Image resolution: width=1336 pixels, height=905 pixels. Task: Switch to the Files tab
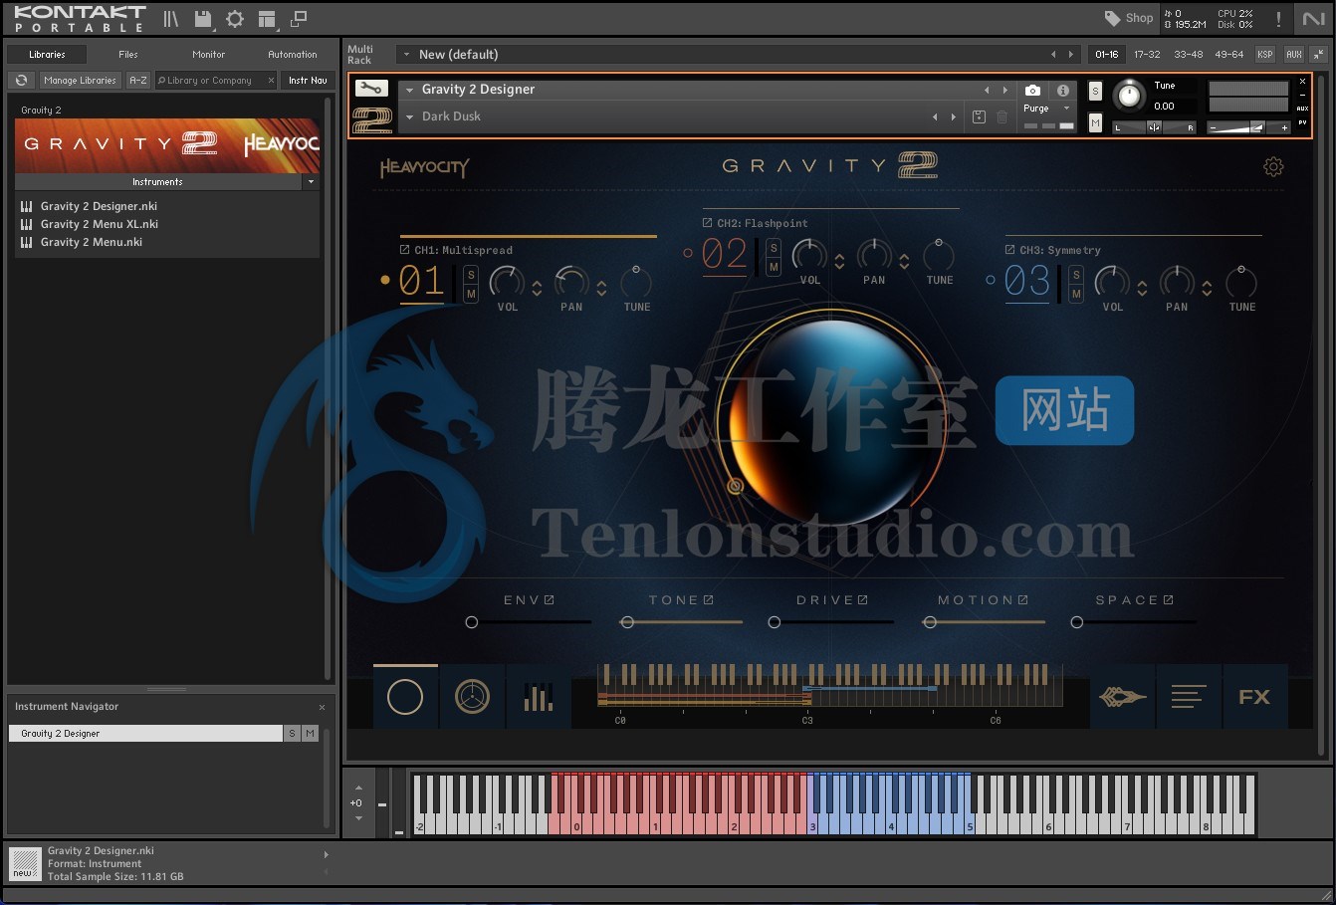[128, 54]
